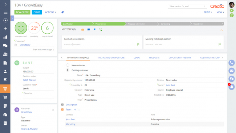This screenshot has height=133, width=236.
Task: Switch to Leads tab
Action: tap(137, 58)
